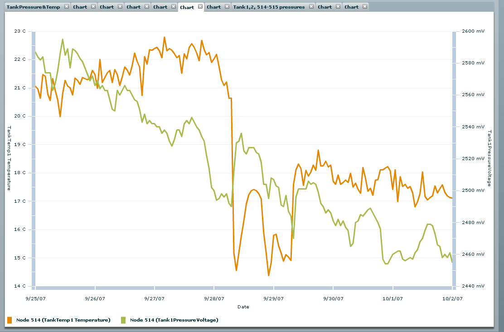Close the currently active Chart tab
504x332 pixels.
(200, 7)
